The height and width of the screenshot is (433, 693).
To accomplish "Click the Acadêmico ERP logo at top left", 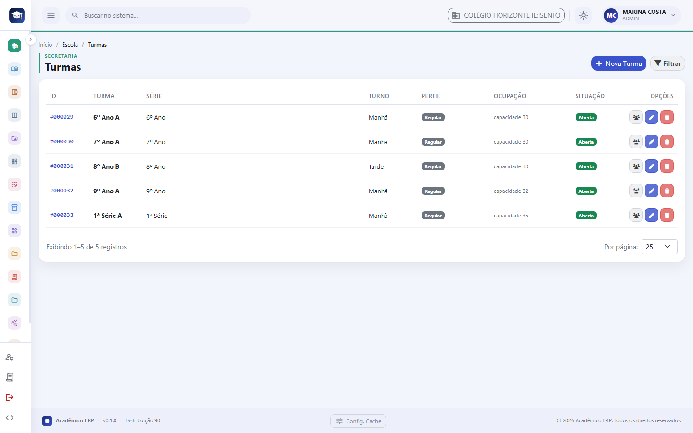I will (17, 15).
